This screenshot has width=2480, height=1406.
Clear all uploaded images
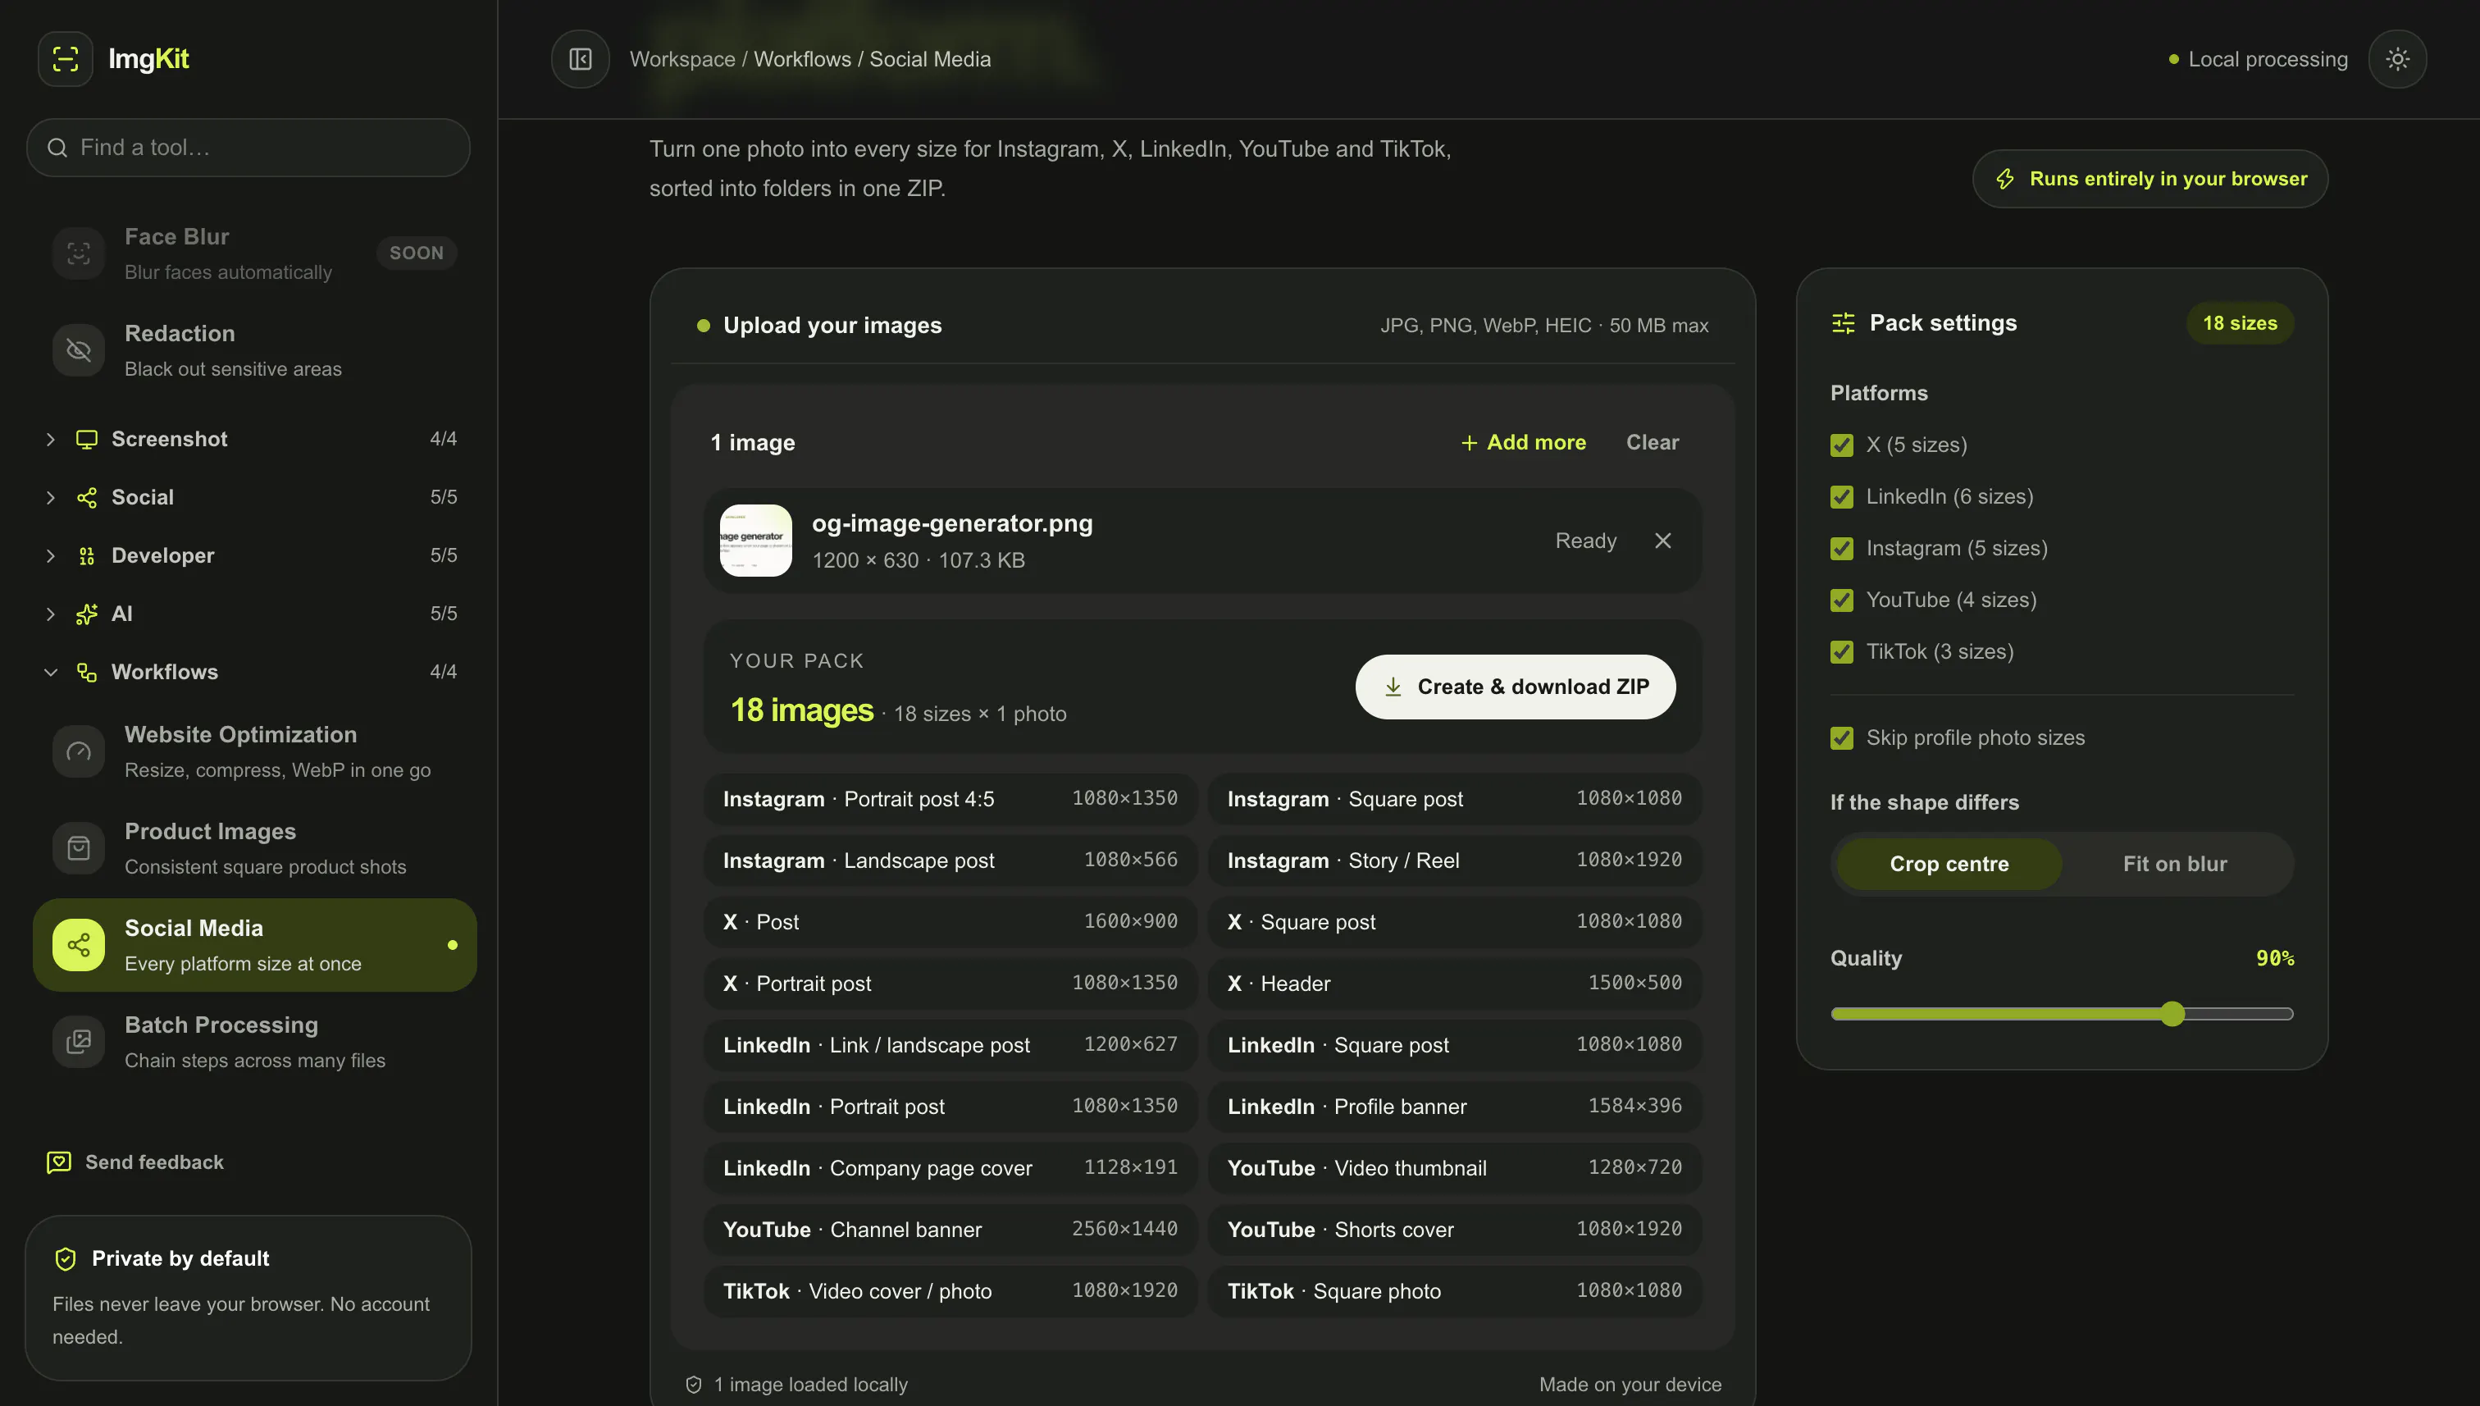click(x=1652, y=442)
